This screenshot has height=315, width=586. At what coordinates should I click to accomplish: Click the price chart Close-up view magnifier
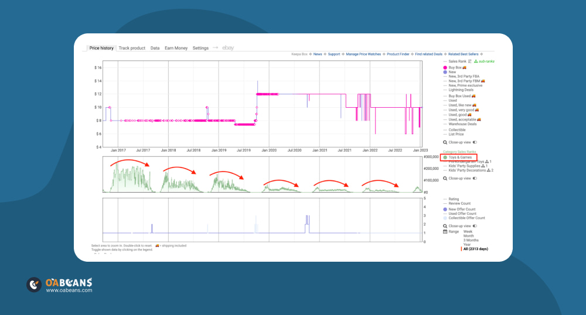[x=445, y=142]
